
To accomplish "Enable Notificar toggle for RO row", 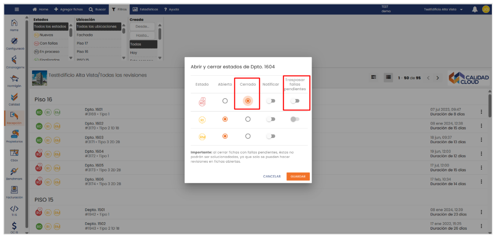I will click(271, 101).
